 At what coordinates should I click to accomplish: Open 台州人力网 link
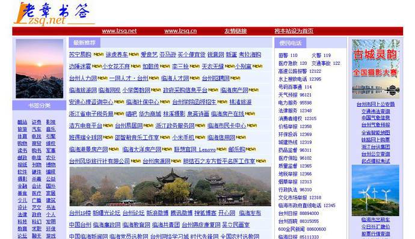(83, 78)
